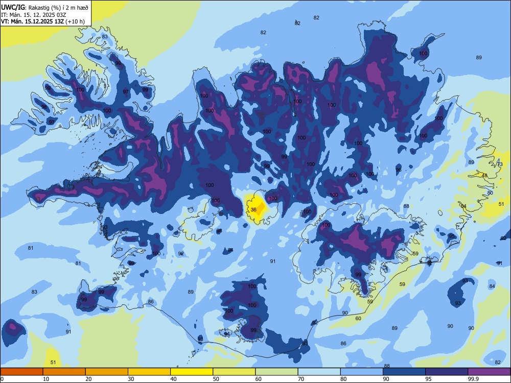
Task: Click the '84' humidity value on the map
Action: pyautogui.click(x=492, y=286)
